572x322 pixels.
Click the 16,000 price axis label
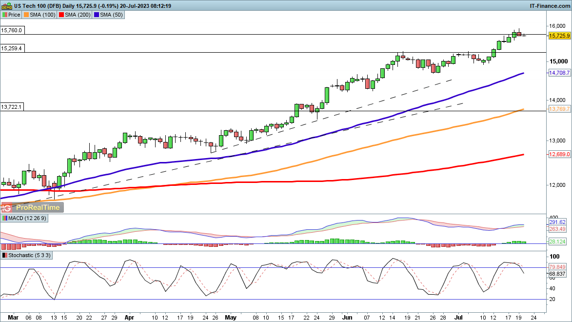[x=557, y=26]
